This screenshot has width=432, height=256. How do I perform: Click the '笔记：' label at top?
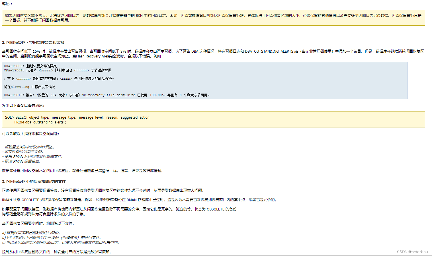point(7,4)
